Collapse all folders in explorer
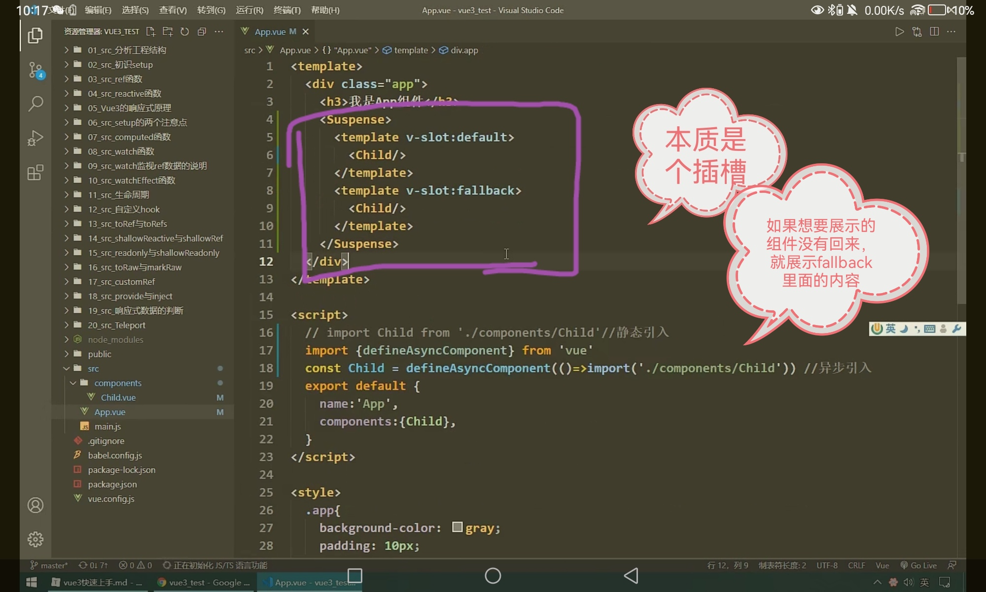 (x=202, y=32)
